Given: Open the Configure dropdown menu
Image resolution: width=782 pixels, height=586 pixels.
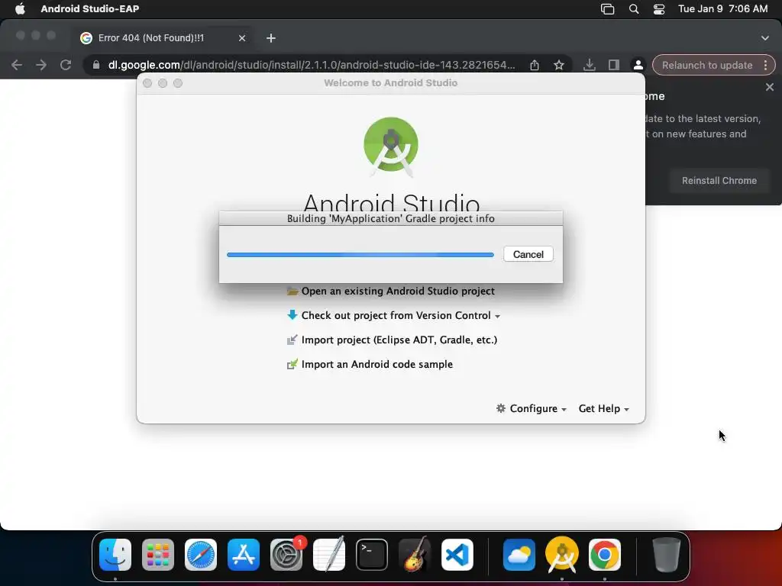Looking at the screenshot, I should [532, 409].
